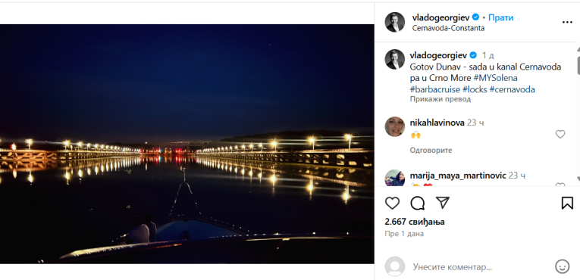Focus the Унесите коментар input field
Image resolution: width=580 pixels, height=280 pixels.
479,266
